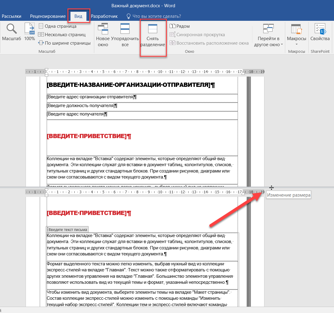Image resolution: width=334 pixels, height=313 pixels.
Task: Select Несколько страниц view
Action: point(62,35)
